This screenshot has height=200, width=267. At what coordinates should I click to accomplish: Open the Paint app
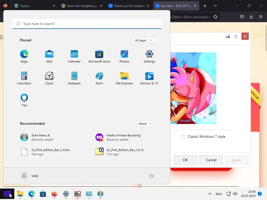(x=99, y=78)
